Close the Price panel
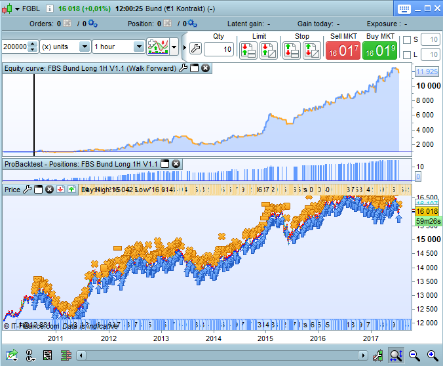This screenshot has width=443, height=366. coord(49,190)
